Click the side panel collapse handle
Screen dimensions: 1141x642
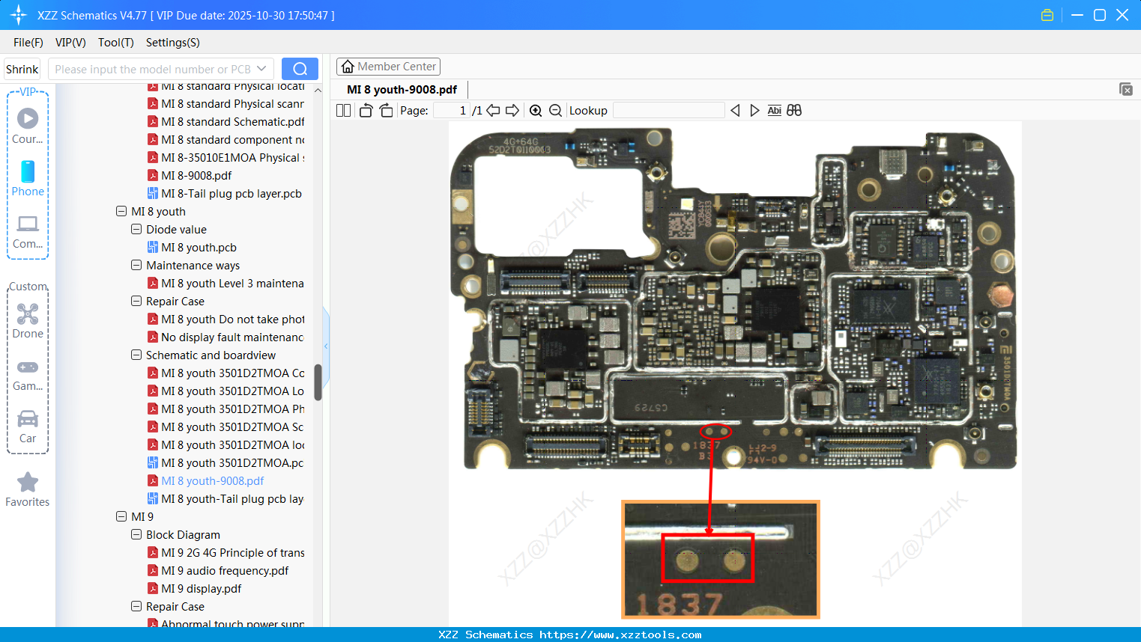326,346
